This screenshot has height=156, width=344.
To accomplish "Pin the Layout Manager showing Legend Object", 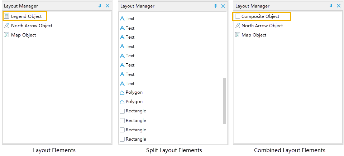I will 100,6.
